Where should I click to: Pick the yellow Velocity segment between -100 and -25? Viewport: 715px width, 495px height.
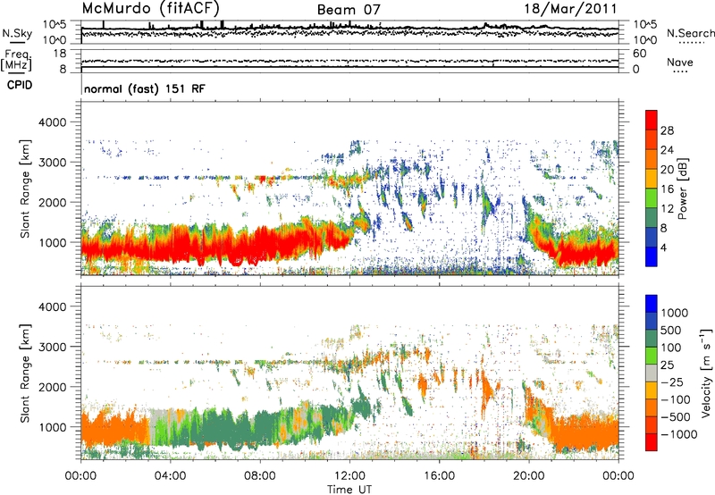[x=652, y=390]
